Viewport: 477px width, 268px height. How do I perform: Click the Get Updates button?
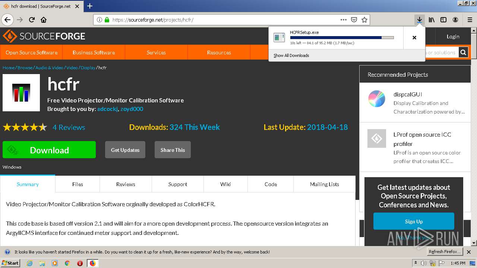coord(125,150)
